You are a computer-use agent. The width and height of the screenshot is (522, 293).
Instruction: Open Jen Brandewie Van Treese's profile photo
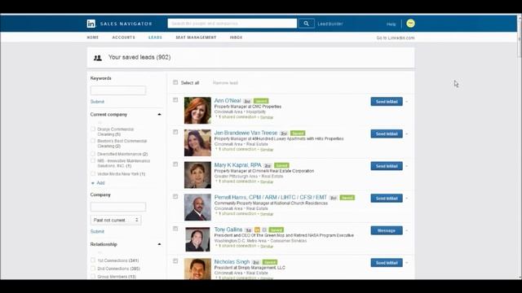(197, 142)
